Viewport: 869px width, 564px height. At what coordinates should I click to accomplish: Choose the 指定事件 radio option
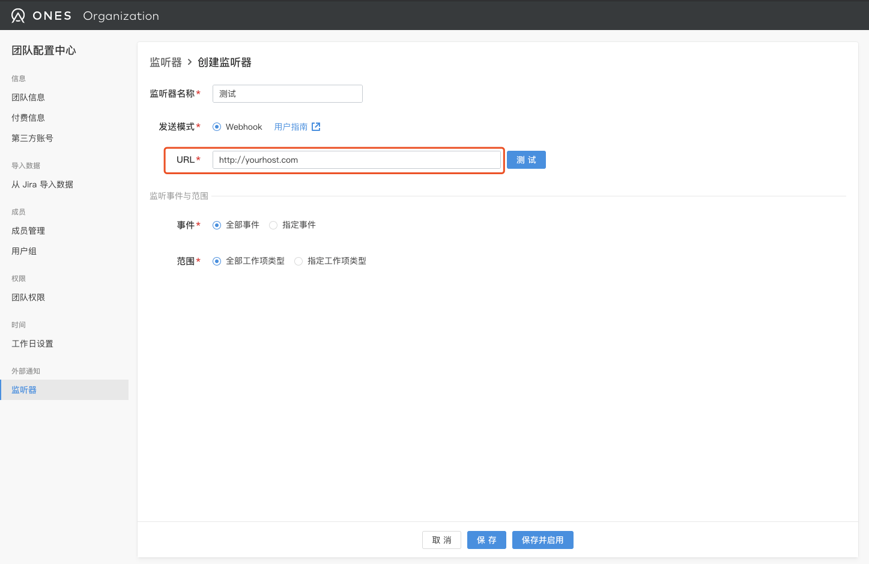click(273, 225)
